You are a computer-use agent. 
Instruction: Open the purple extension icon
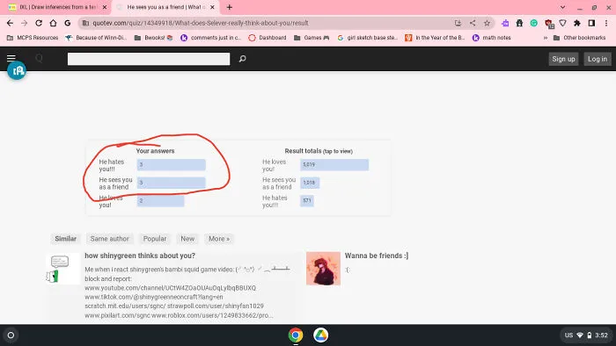coord(505,23)
